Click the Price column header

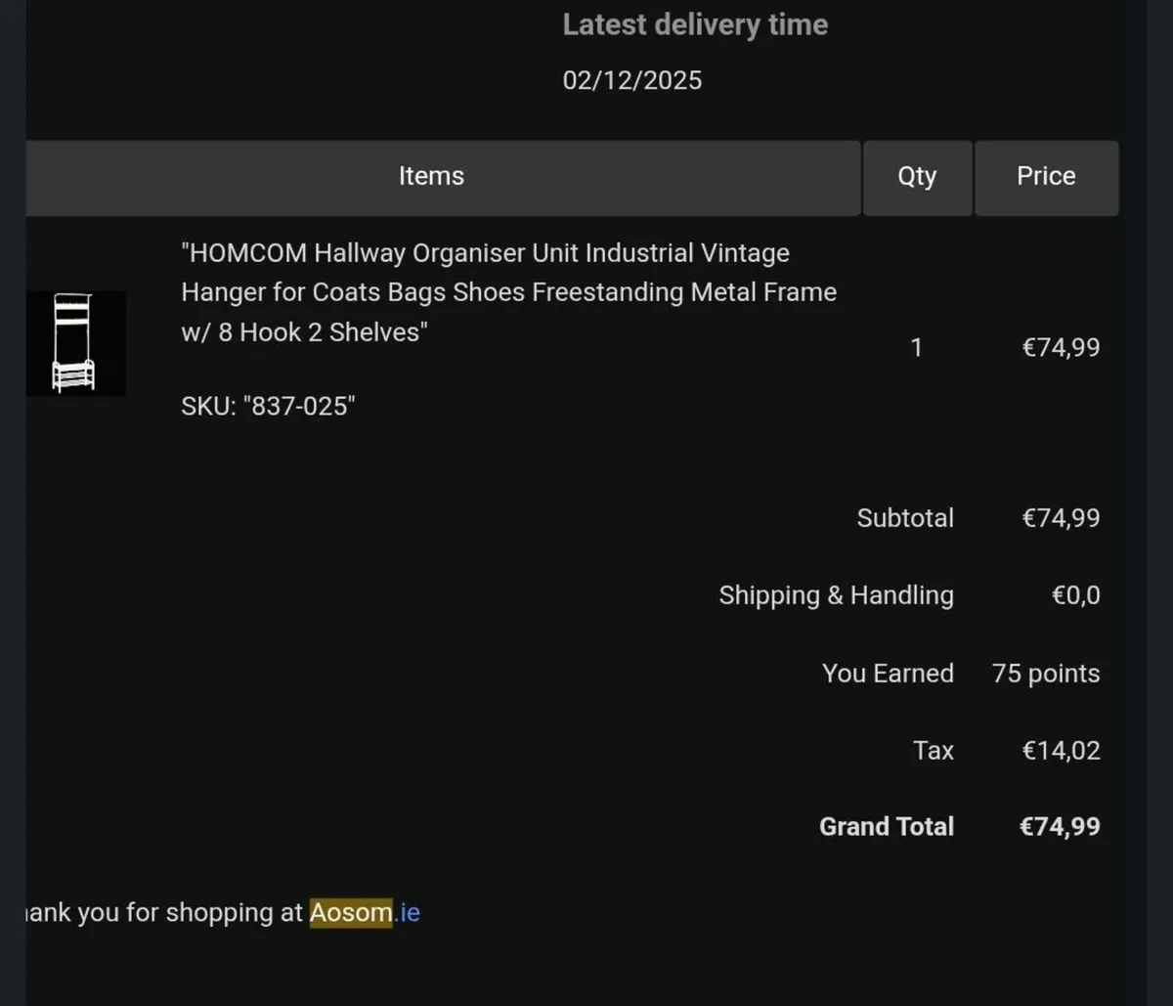[1046, 177]
